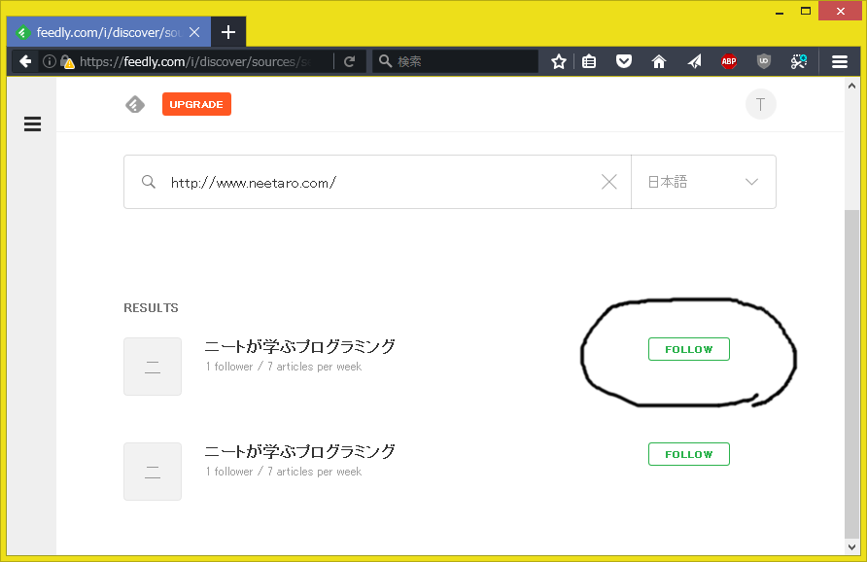Click the vertical scrollbar thumb
The image size is (867, 562).
851,374
